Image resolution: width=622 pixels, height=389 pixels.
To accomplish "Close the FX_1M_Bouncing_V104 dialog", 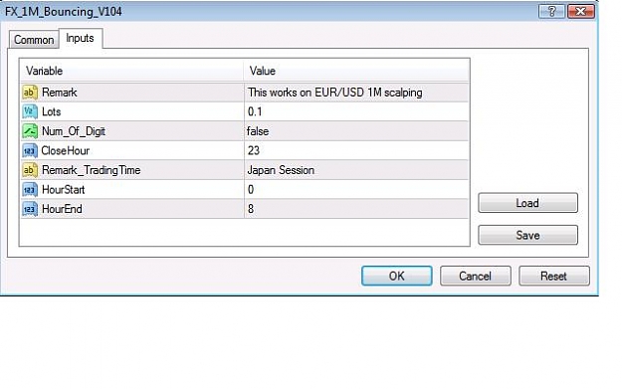I will 581,12.
